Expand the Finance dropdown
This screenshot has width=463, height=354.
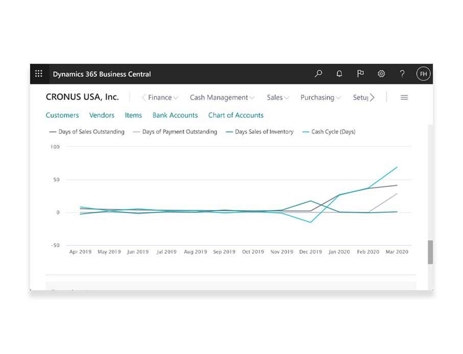point(160,97)
